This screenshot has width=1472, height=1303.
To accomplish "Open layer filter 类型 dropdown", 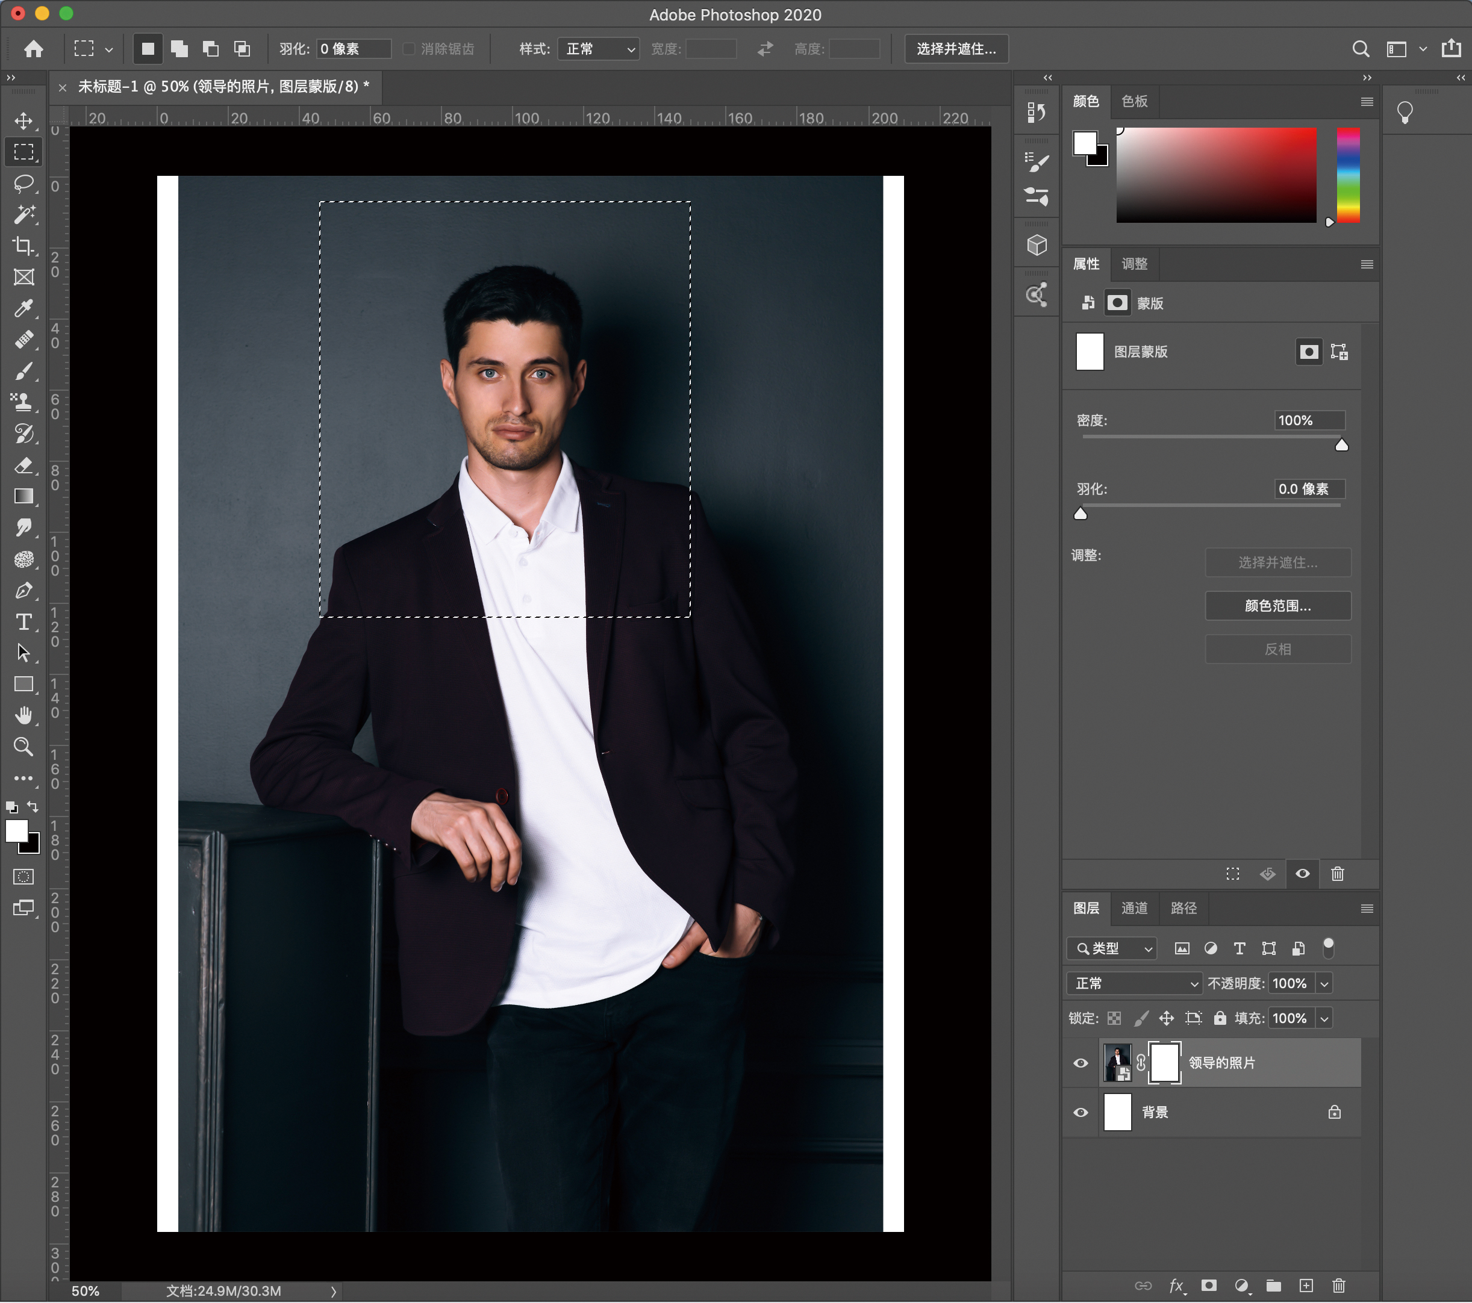I will pos(1111,949).
